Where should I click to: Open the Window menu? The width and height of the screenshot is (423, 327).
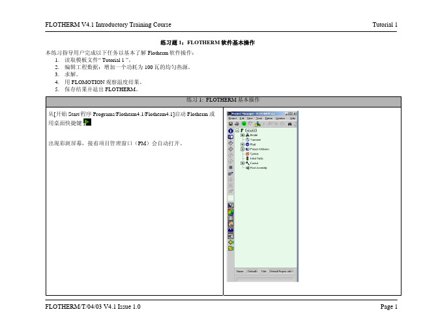pyautogui.click(x=280, y=119)
